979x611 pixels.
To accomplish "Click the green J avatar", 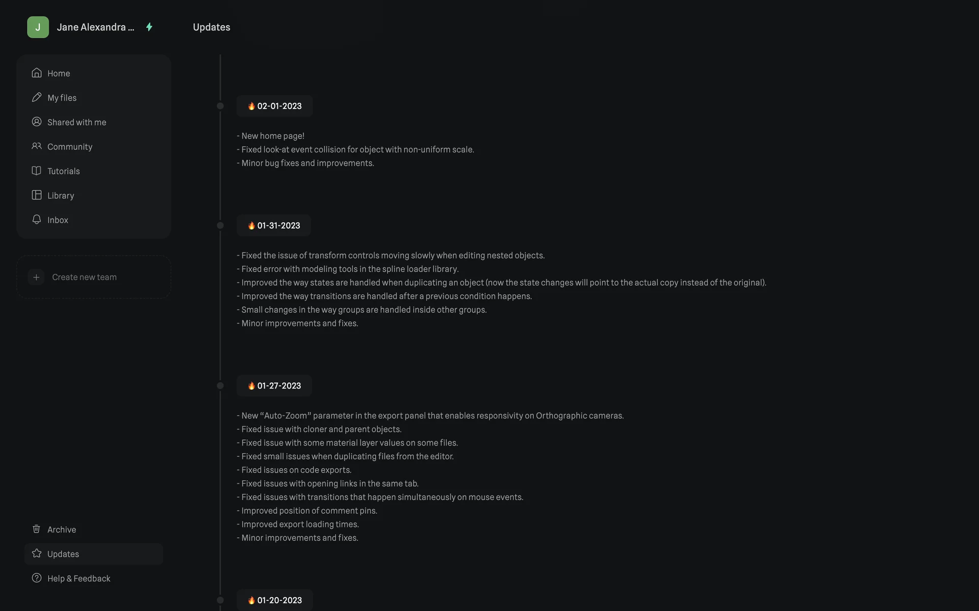I will (38, 27).
